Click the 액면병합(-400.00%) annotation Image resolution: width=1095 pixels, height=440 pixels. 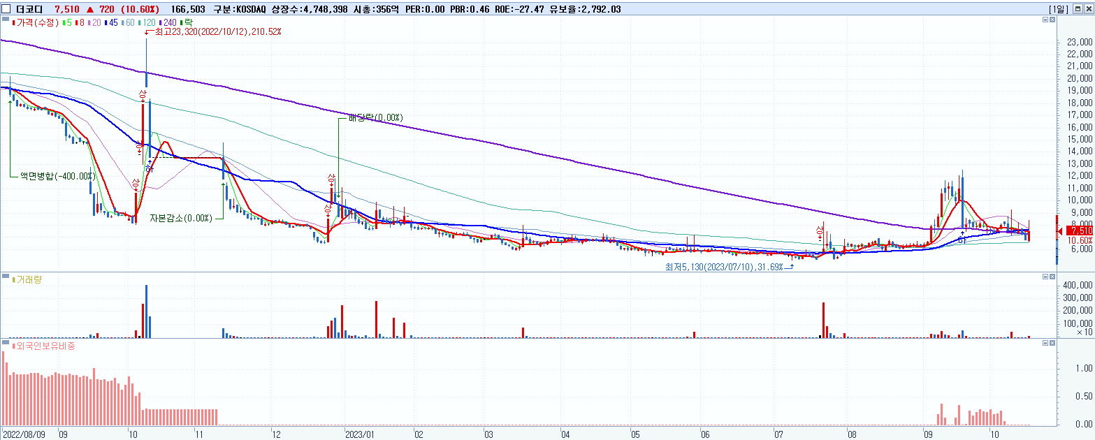(57, 176)
